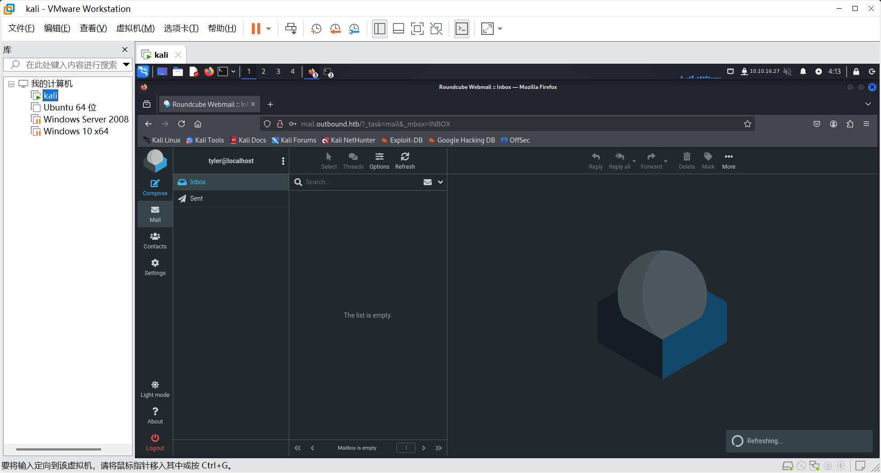Click the Select cursor tool
The height and width of the screenshot is (473, 881).
[329, 161]
